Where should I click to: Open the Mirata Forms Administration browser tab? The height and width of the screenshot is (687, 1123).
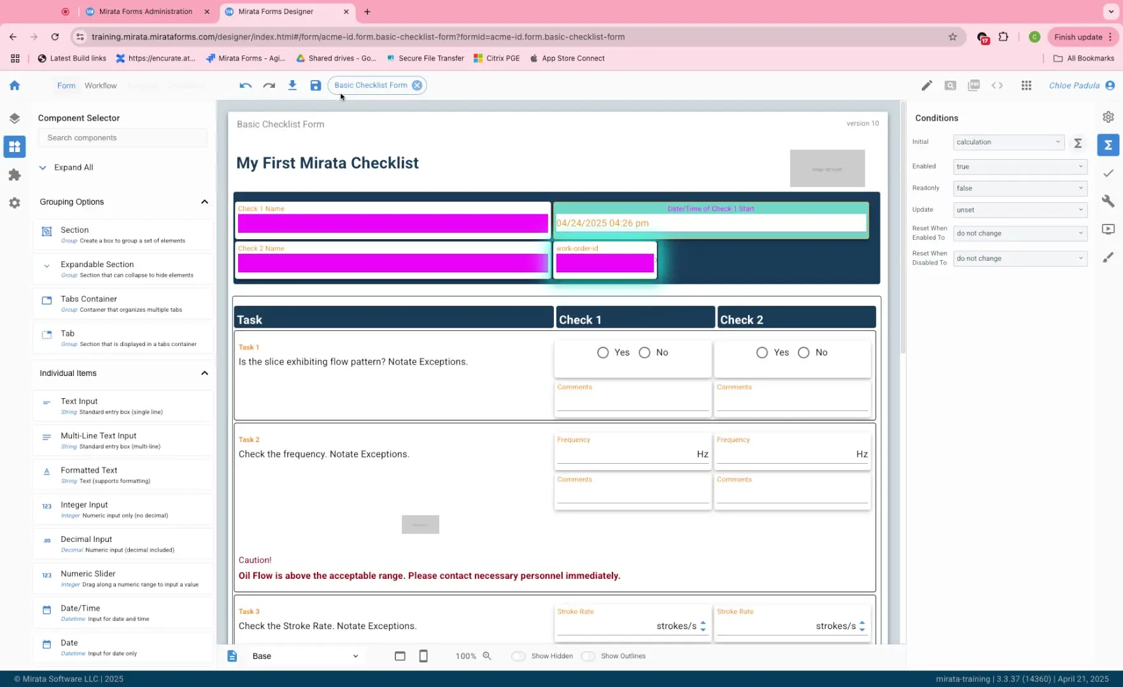tap(145, 11)
